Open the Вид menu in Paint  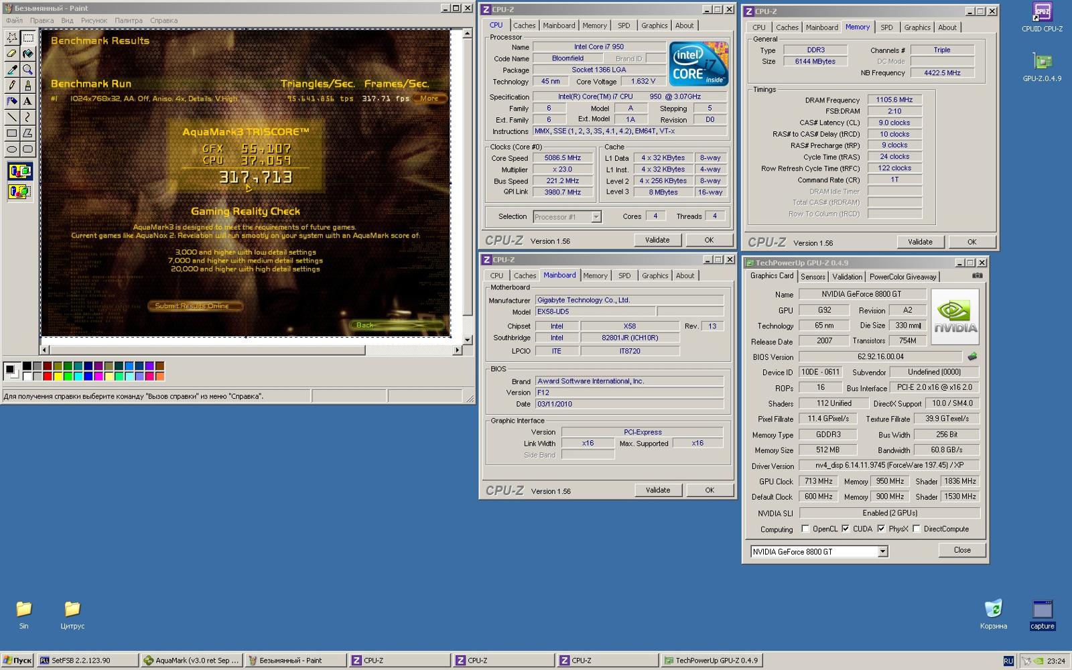[67, 21]
